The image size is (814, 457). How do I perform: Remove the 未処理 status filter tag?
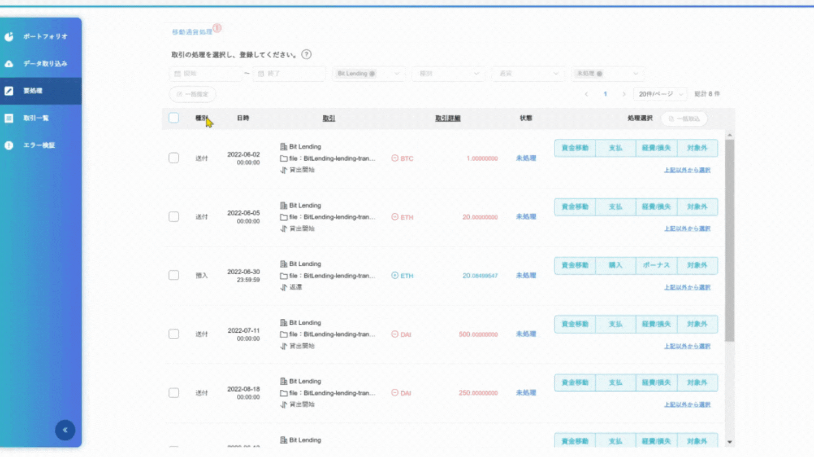point(599,74)
